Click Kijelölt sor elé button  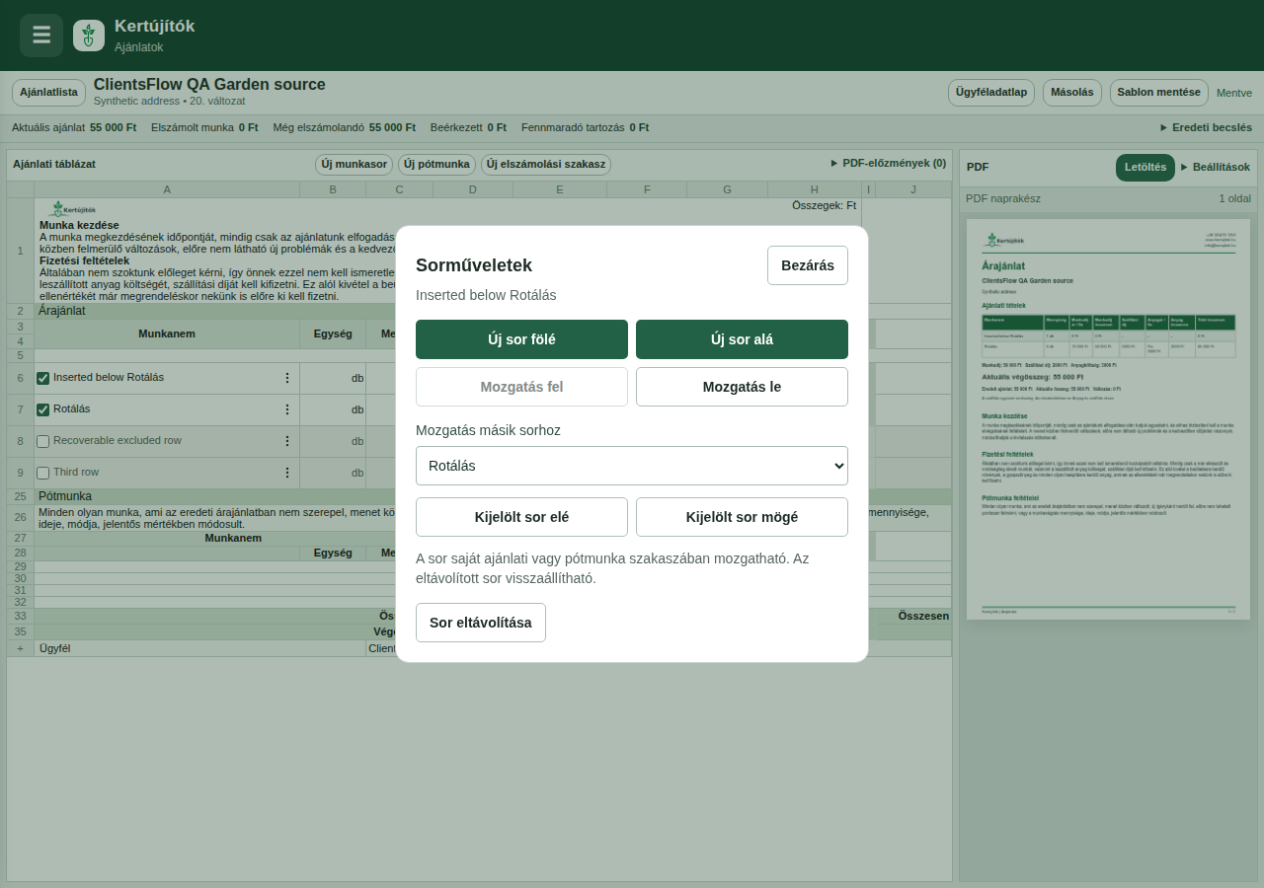(x=521, y=517)
